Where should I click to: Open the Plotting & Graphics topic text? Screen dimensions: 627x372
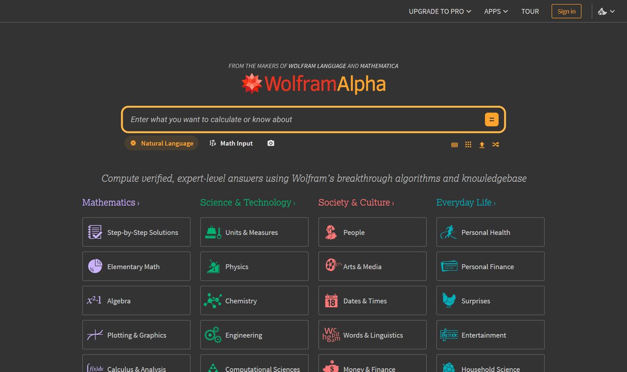136,335
